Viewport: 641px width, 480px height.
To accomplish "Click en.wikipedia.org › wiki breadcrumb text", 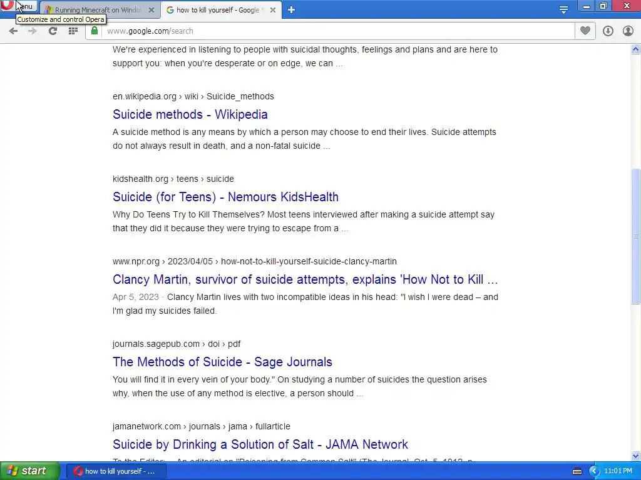I will click(x=193, y=96).
